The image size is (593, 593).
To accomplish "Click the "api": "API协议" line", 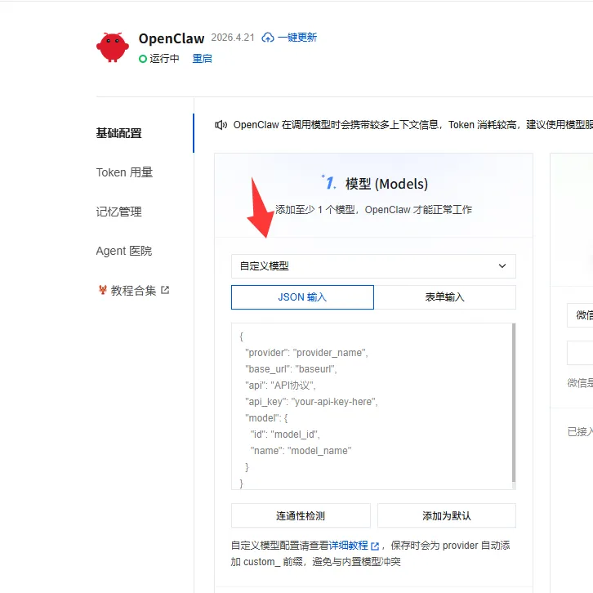I will (280, 386).
